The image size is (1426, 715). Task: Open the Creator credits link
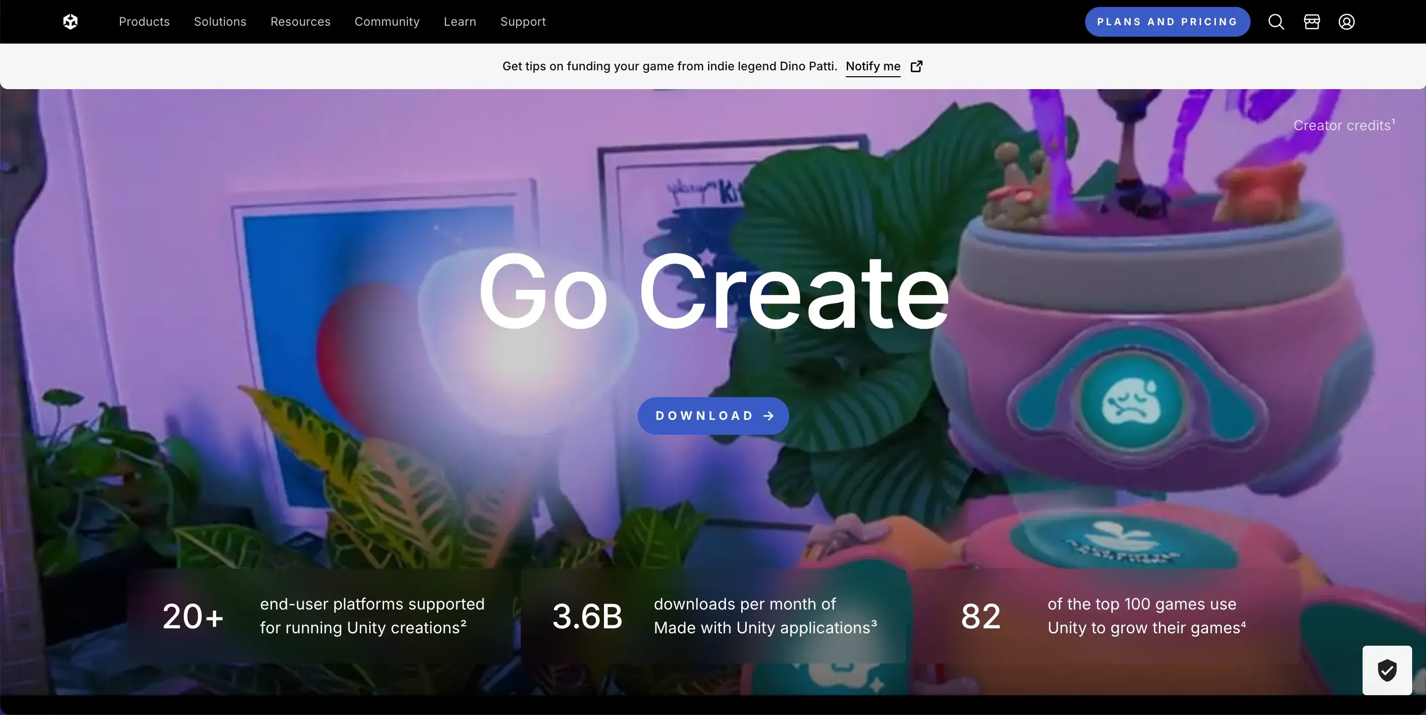1344,126
